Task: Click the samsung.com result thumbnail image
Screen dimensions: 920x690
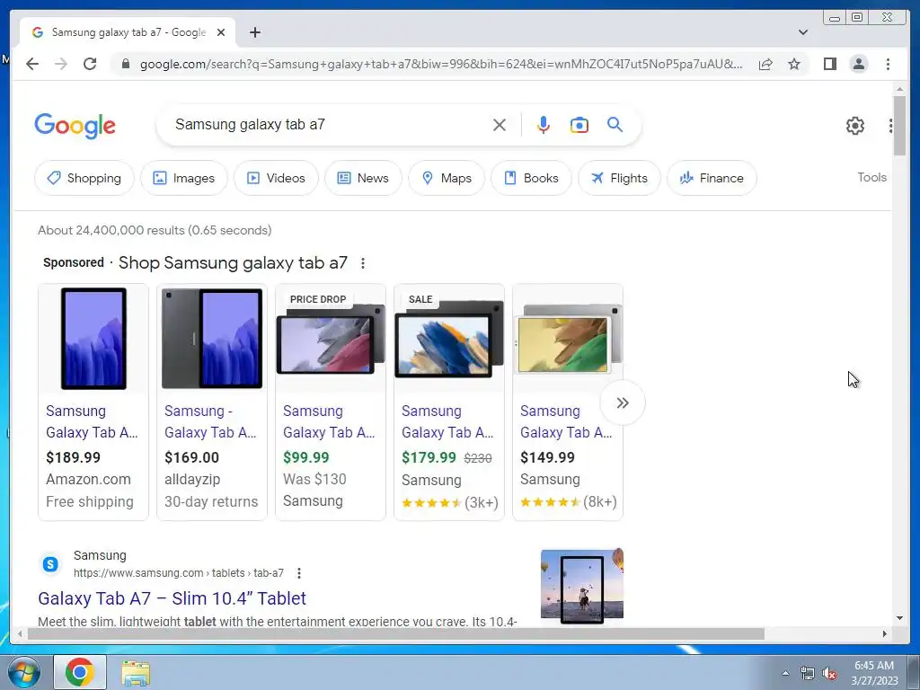Action: [582, 586]
